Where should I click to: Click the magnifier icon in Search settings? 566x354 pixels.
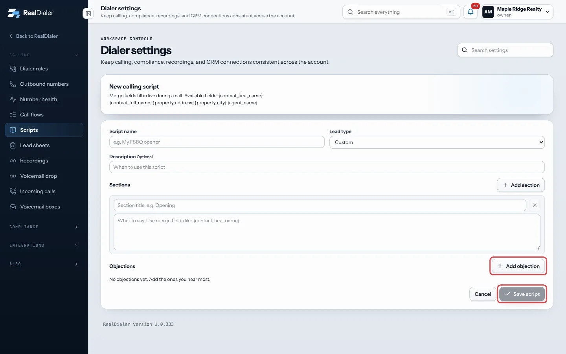(x=465, y=50)
